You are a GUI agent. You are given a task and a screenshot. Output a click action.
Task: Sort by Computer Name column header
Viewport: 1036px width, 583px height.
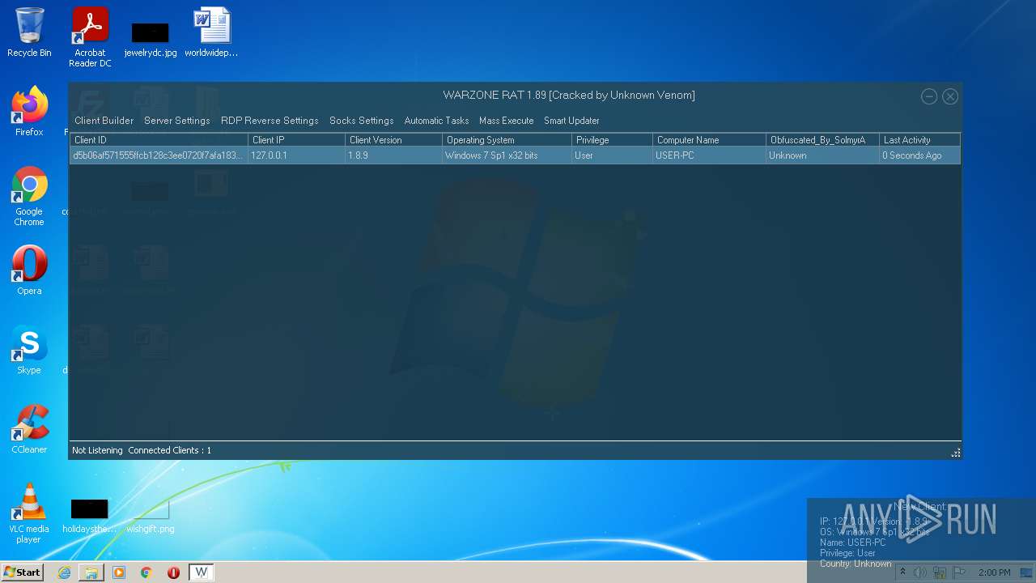(x=709, y=140)
